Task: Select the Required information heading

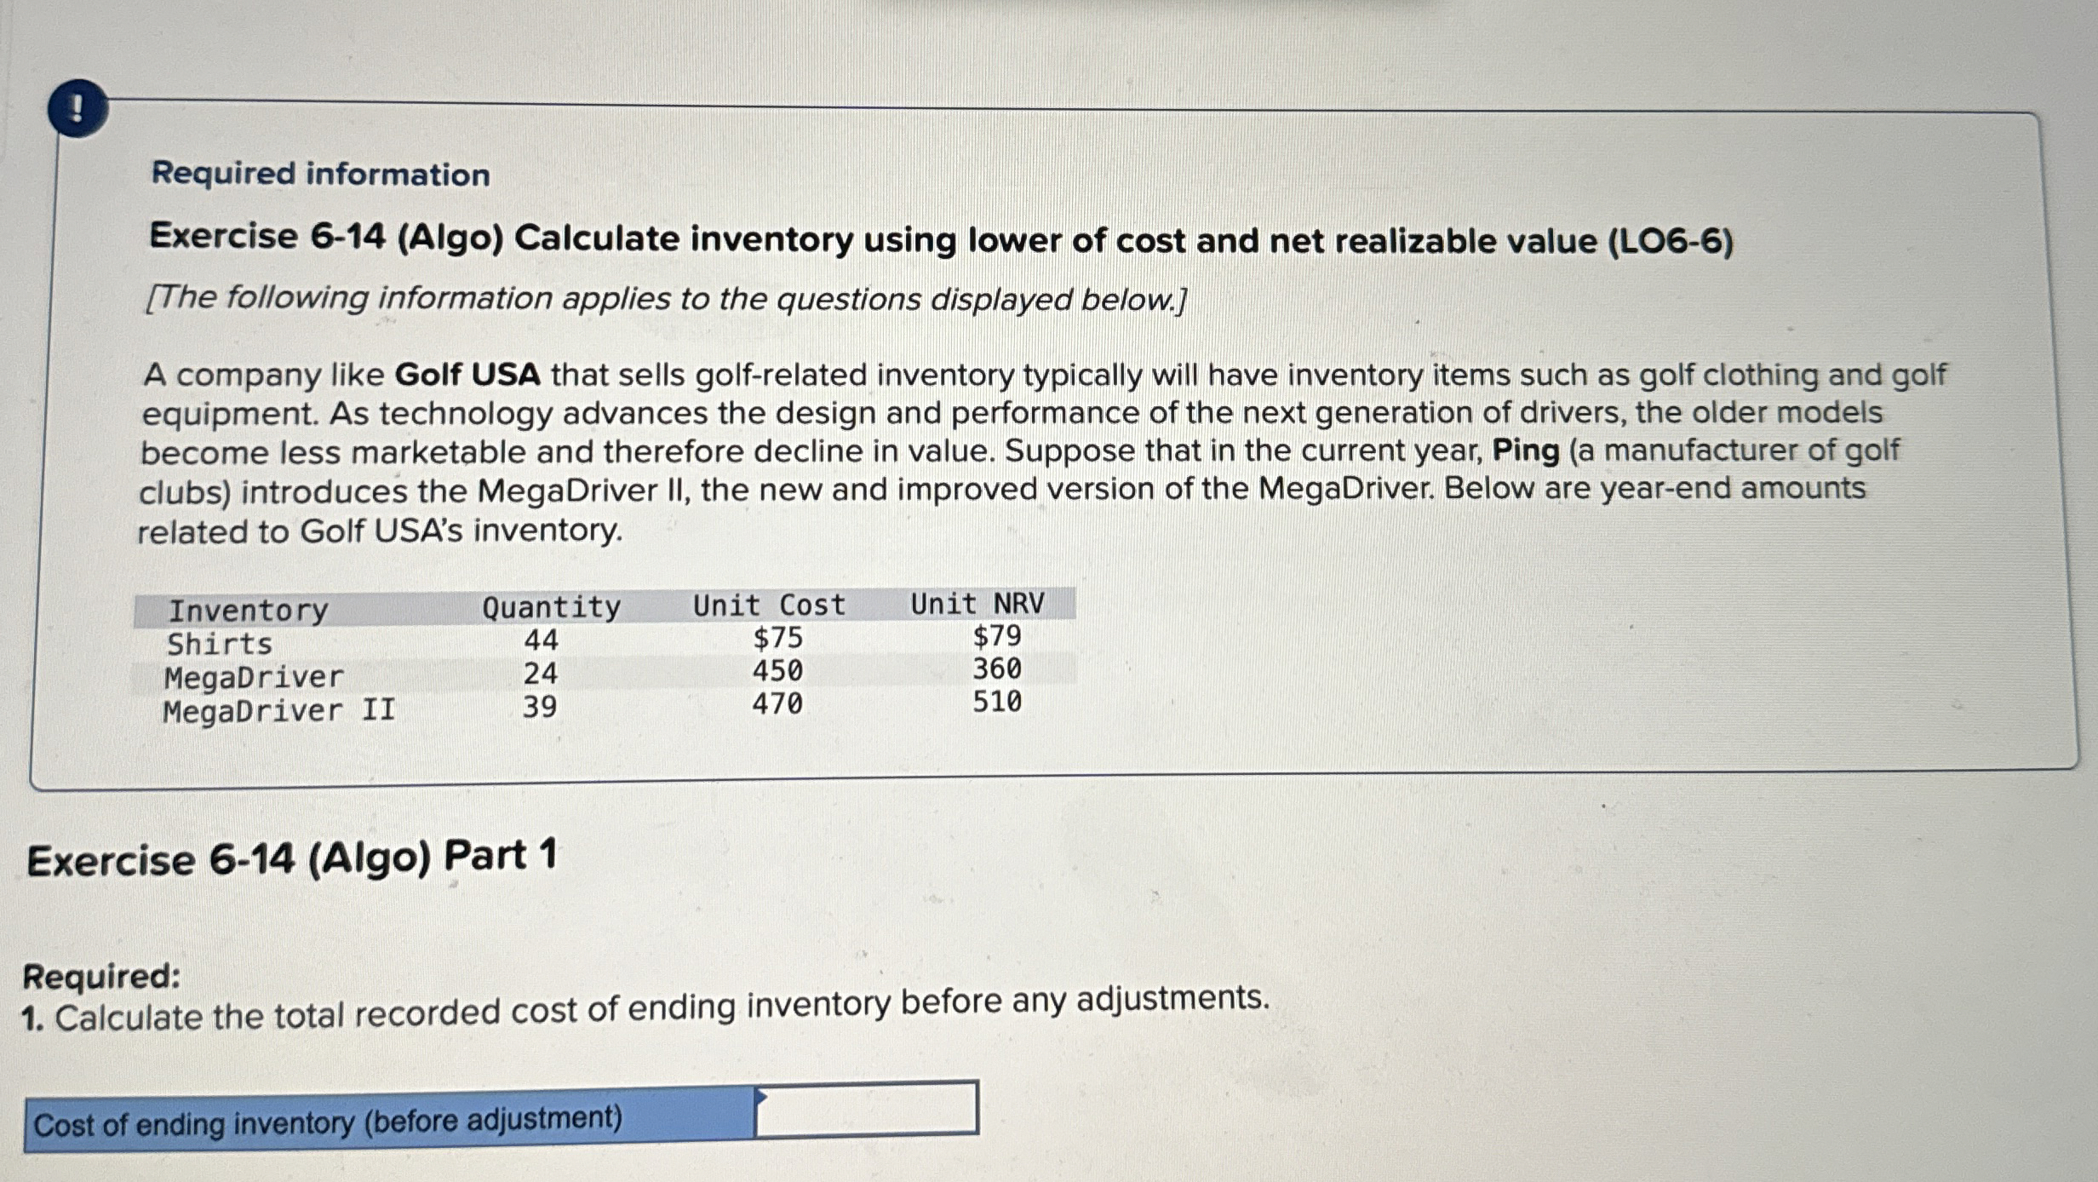Action: click(319, 175)
